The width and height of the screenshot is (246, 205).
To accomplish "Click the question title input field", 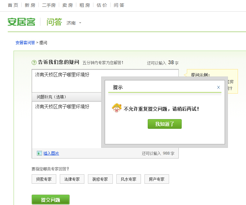I will tap(105, 81).
